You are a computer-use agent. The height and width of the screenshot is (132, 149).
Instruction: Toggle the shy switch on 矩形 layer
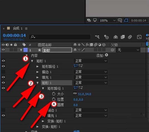point(75,50)
